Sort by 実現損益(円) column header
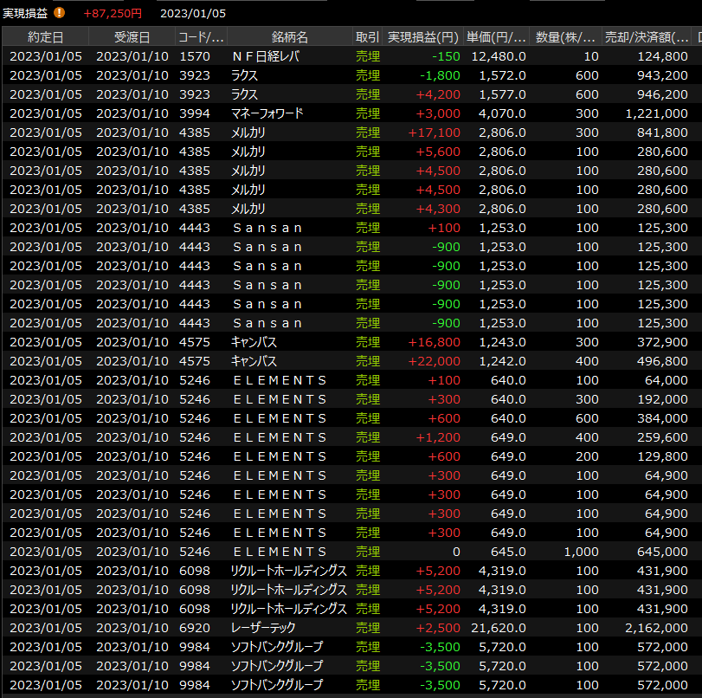The width and height of the screenshot is (702, 698). 422,37
